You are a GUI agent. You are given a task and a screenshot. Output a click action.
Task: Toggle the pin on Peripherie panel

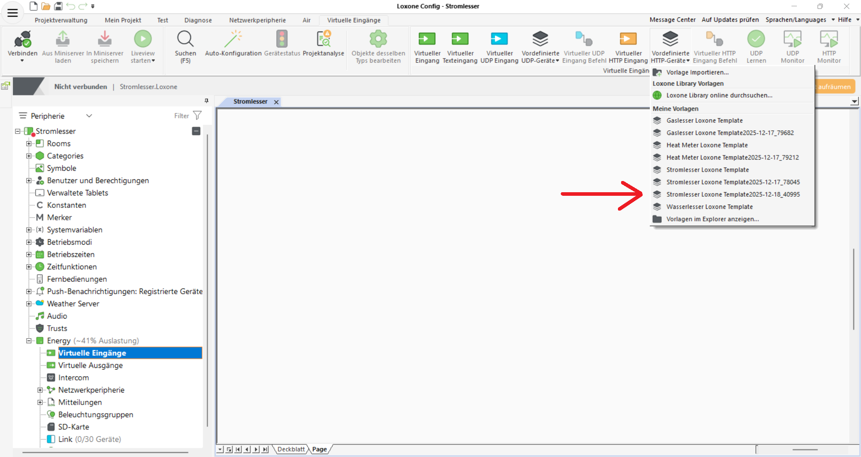(x=206, y=101)
